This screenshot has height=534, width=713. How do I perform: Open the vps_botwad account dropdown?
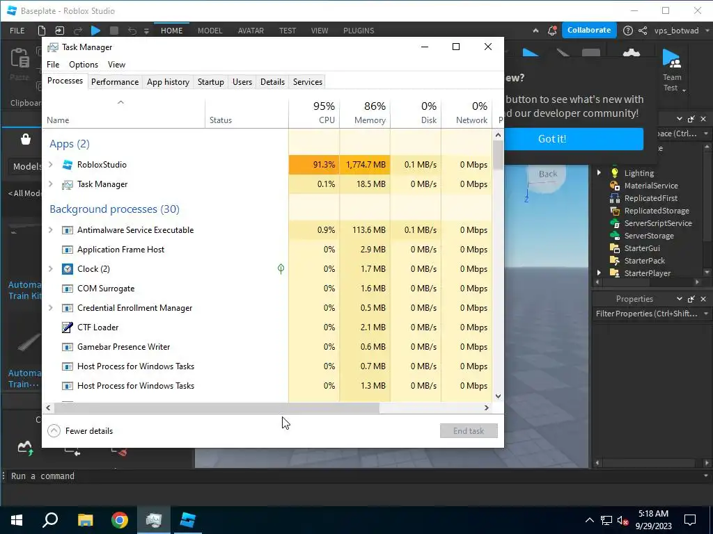tap(707, 31)
